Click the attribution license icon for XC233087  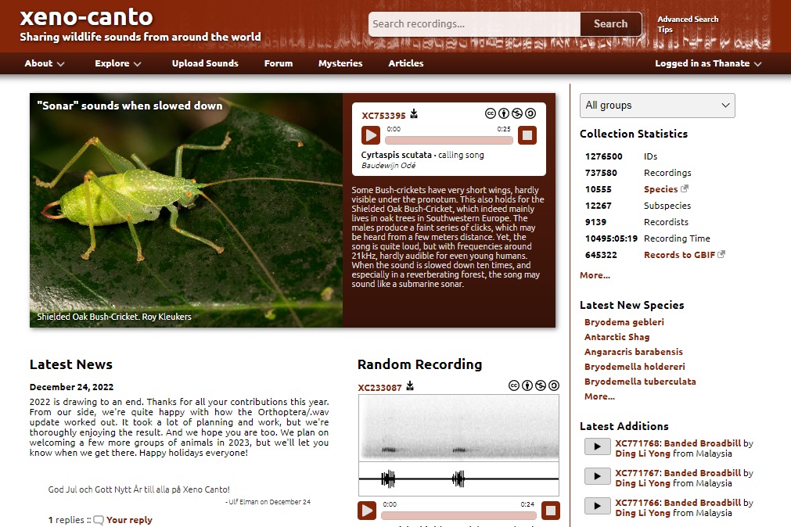coord(527,385)
